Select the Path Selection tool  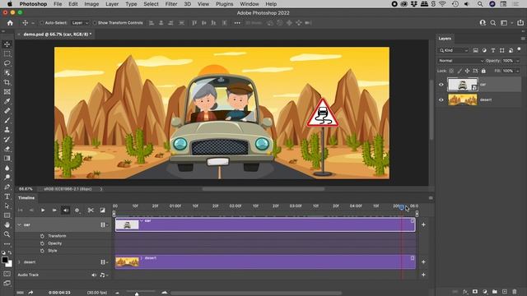(x=7, y=206)
